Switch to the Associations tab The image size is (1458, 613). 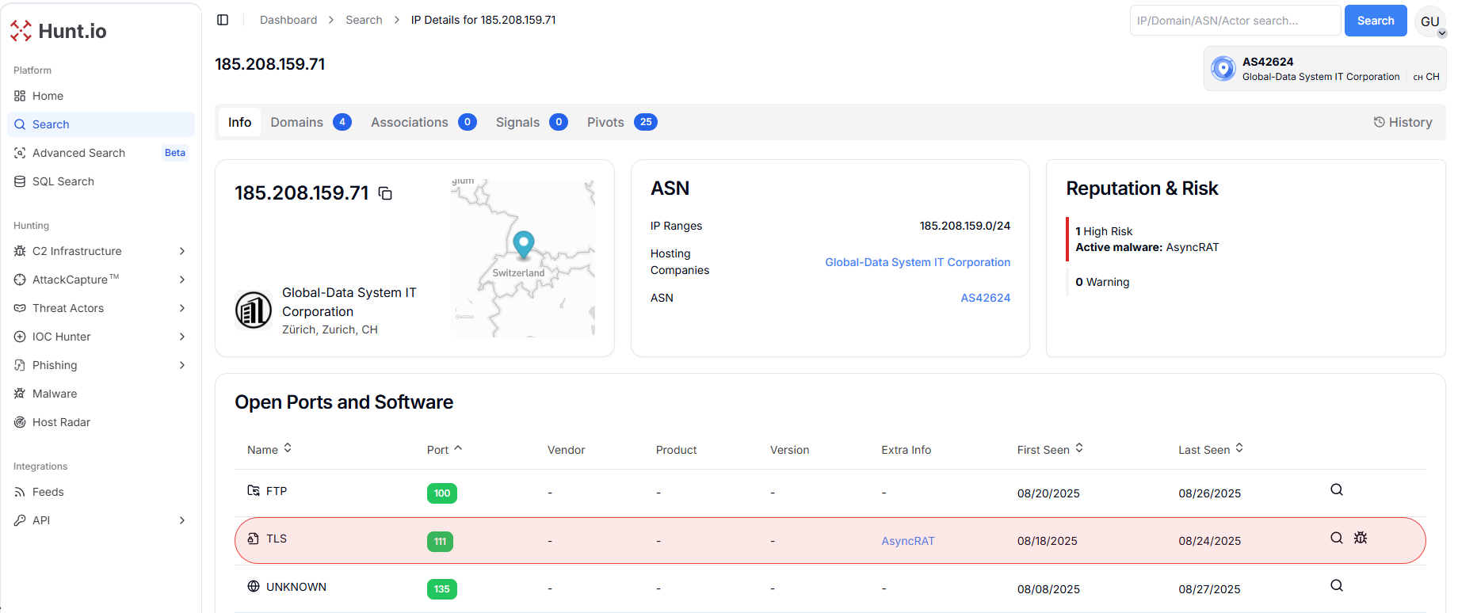tap(423, 122)
